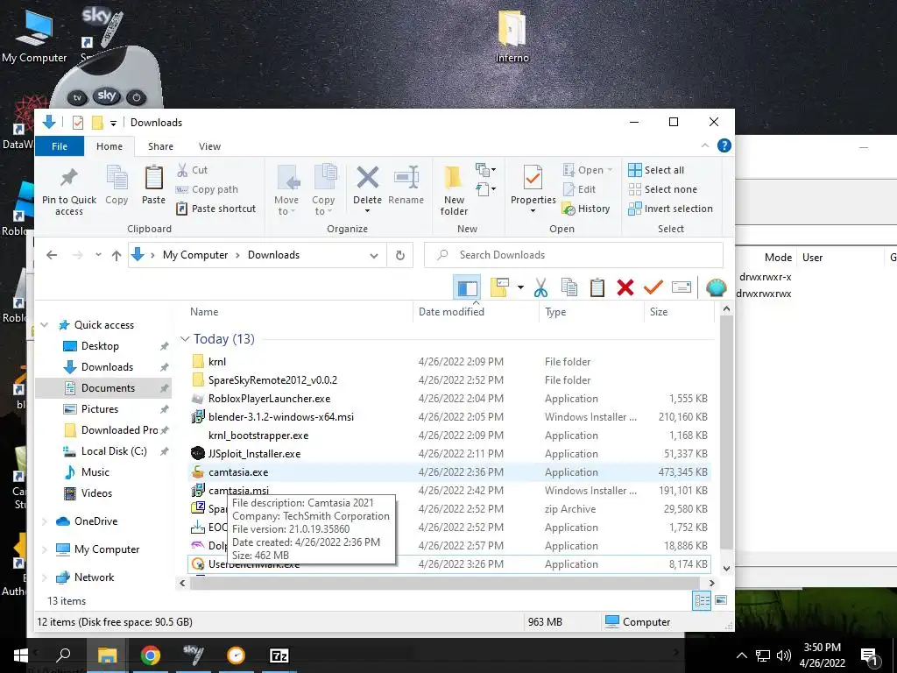The image size is (897, 673).
Task: Click the vertical scrollbar in file list
Action: click(x=726, y=432)
